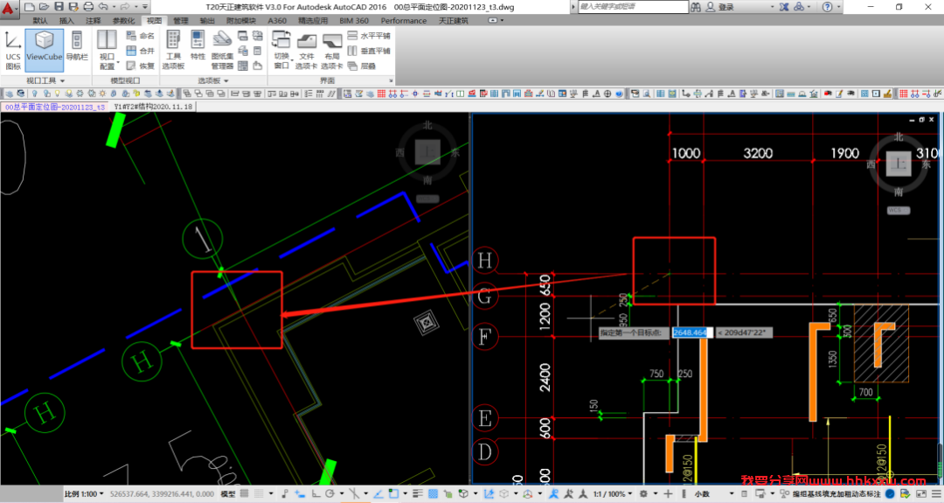Open the viewport configuration (视口配置) dropdown
The image size is (944, 503).
[x=108, y=50]
